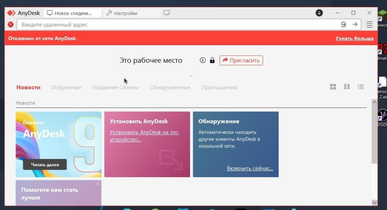387x210 pixels.
Task: Dismiss the 'Помогите нам стать лучше' card
Action: pyautogui.click(x=98, y=184)
